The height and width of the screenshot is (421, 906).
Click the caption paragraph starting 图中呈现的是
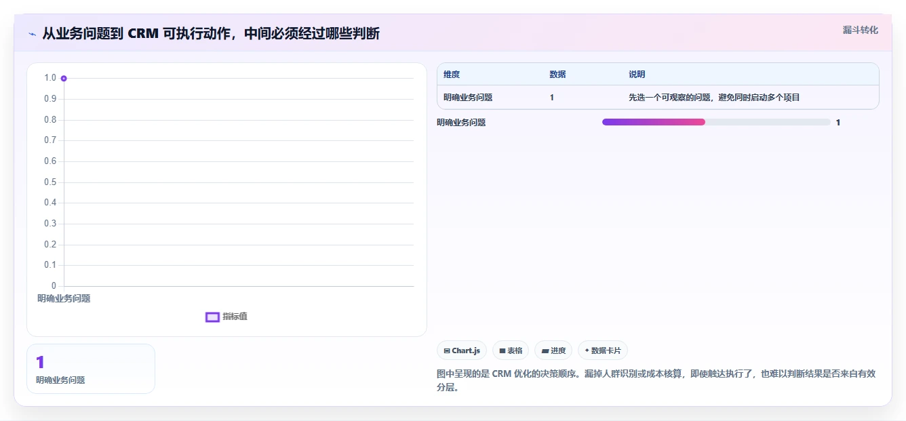[656, 381]
